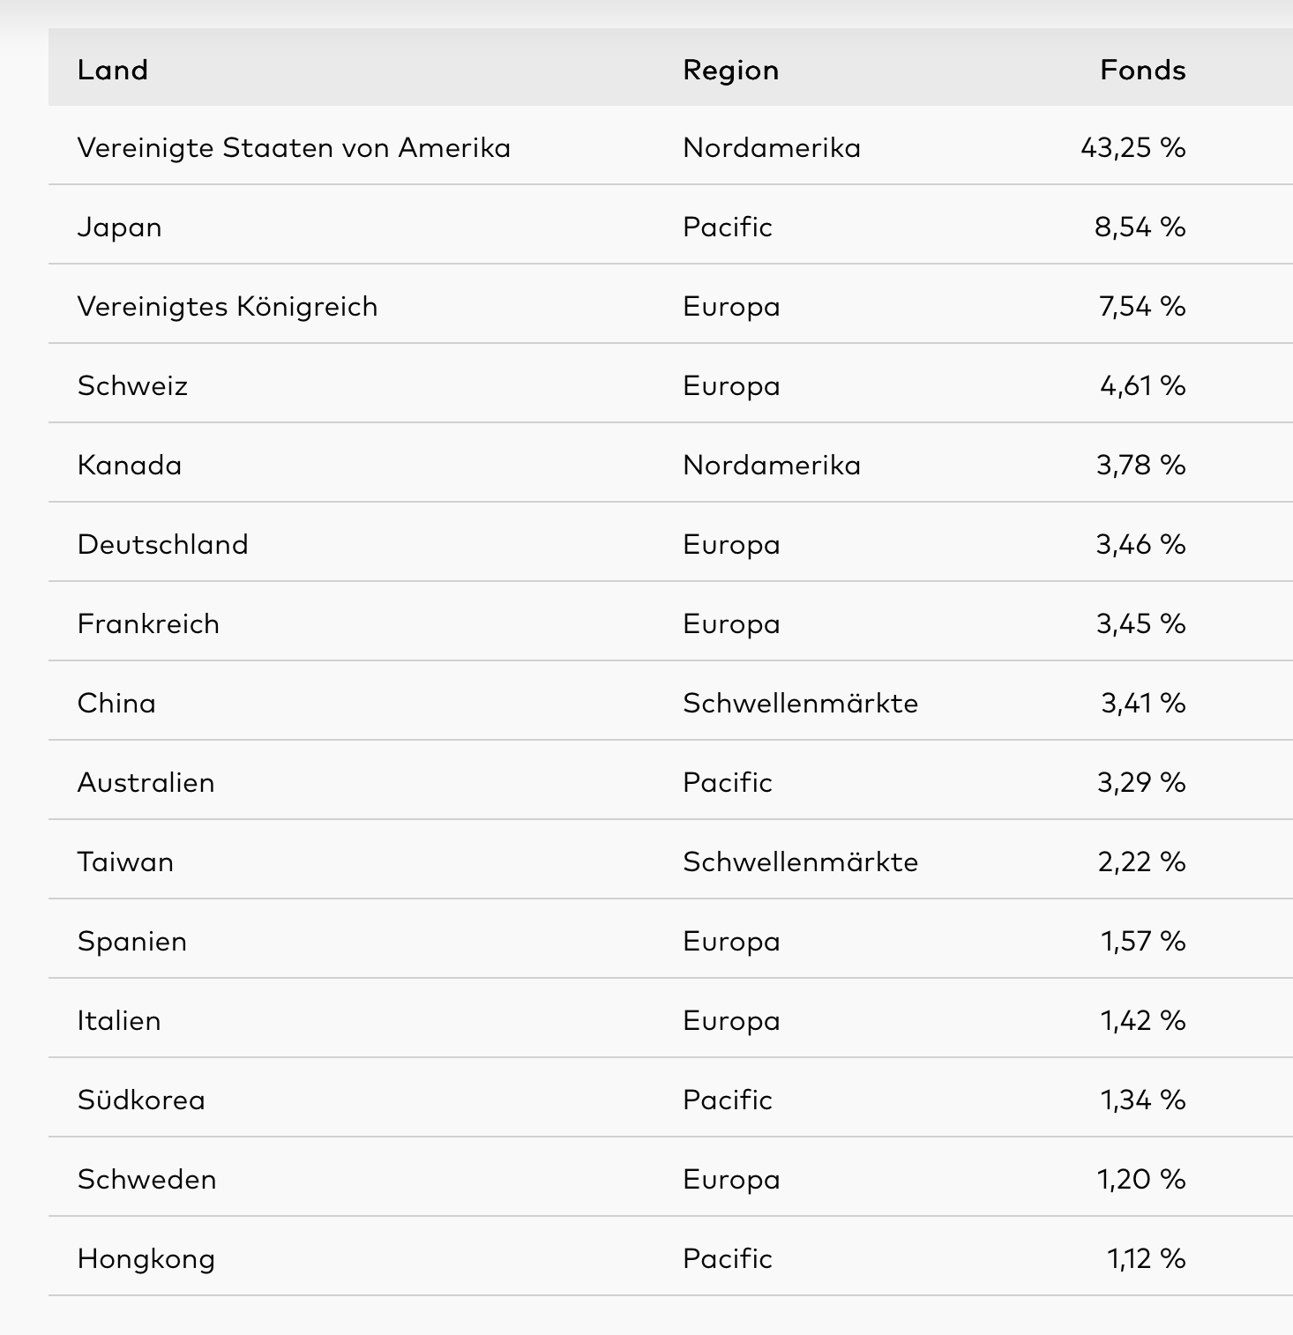
Task: Click the Hongkong row label
Action: (146, 1258)
